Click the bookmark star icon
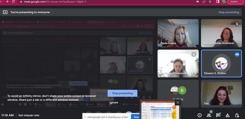 210,2
